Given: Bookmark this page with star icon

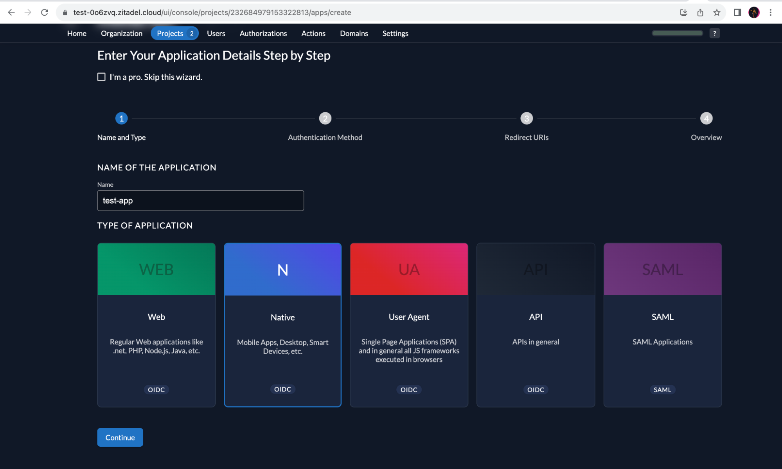Looking at the screenshot, I should coord(717,13).
